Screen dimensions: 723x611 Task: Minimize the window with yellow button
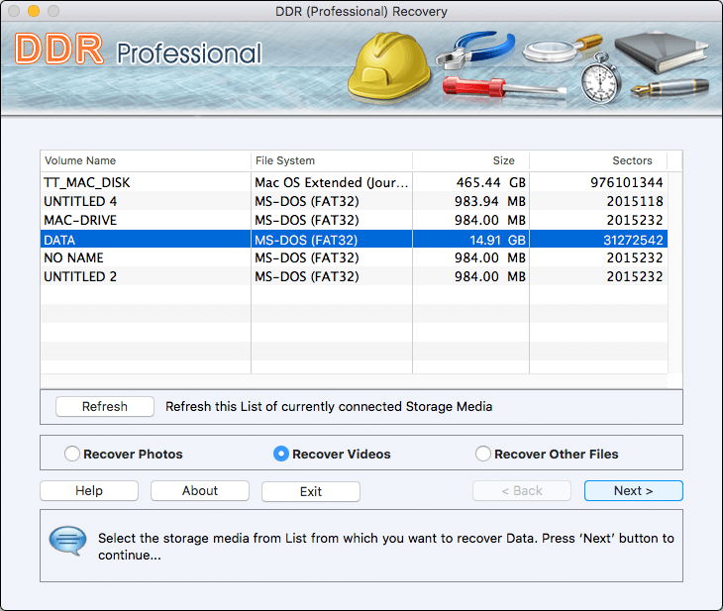point(34,11)
